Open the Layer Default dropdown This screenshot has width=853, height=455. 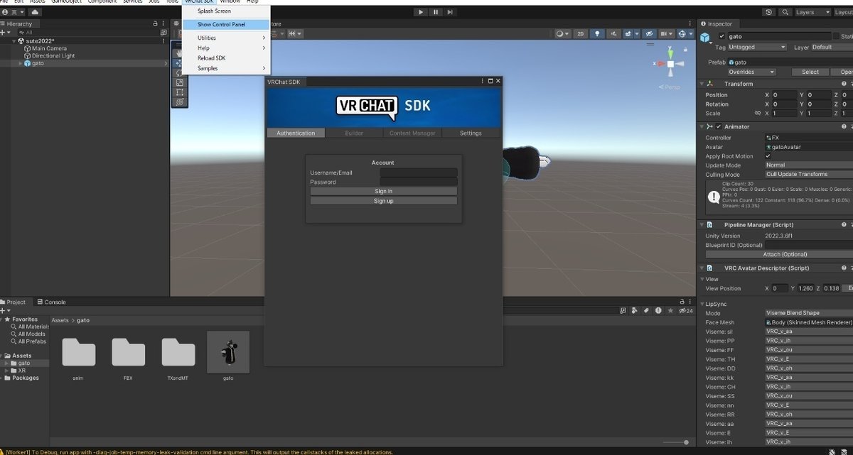point(831,47)
